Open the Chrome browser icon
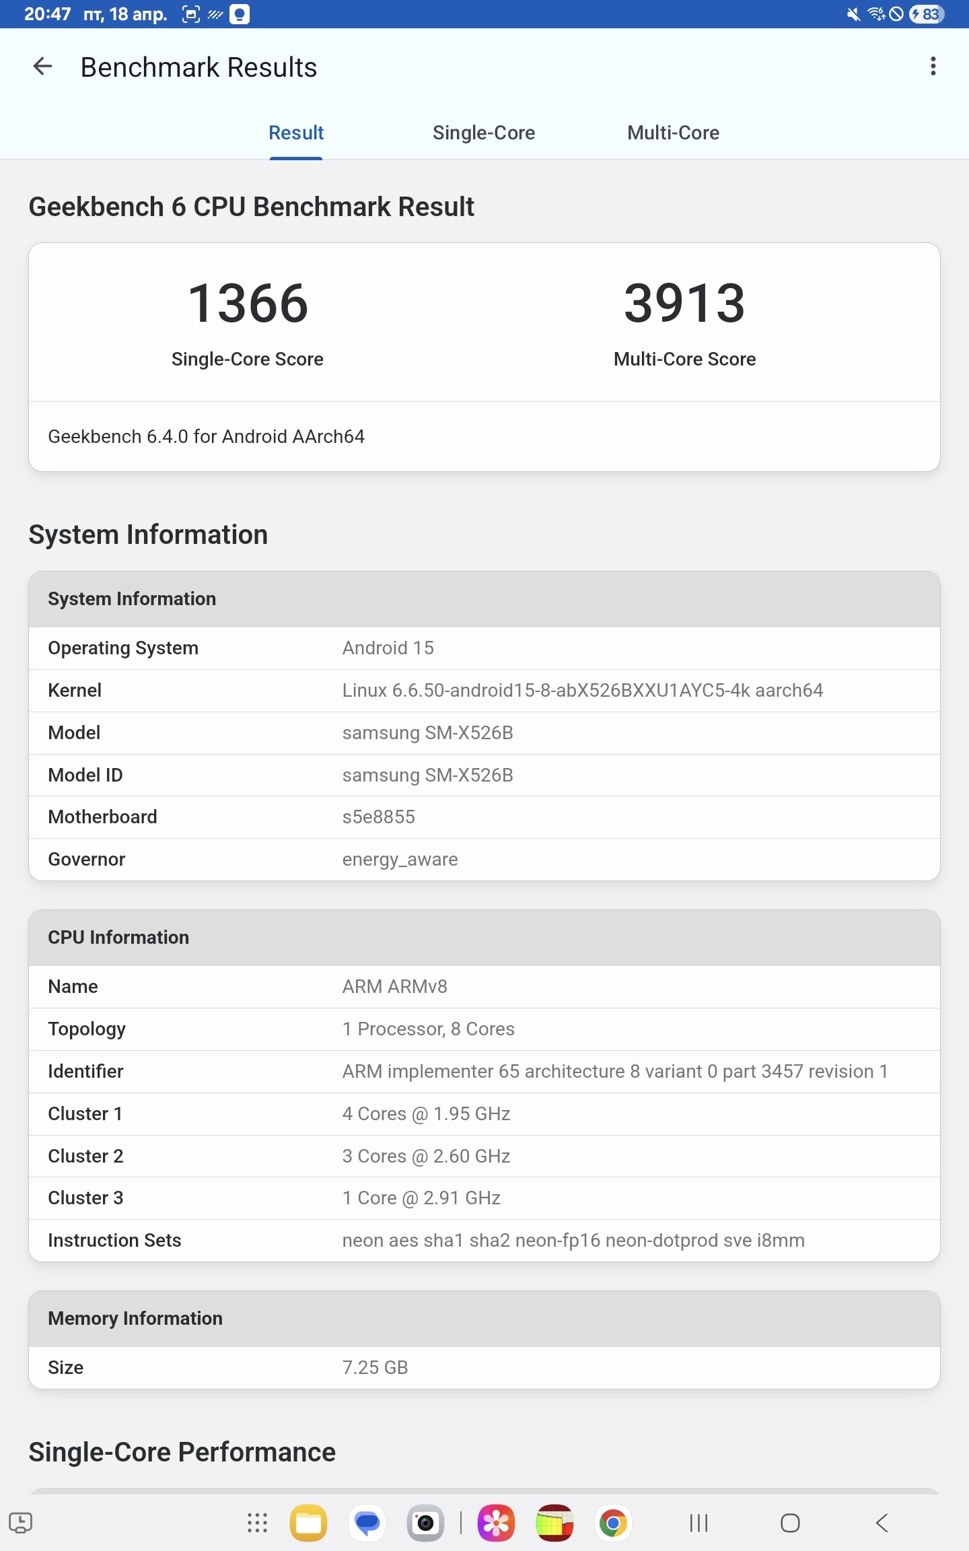969x1551 pixels. (612, 1523)
